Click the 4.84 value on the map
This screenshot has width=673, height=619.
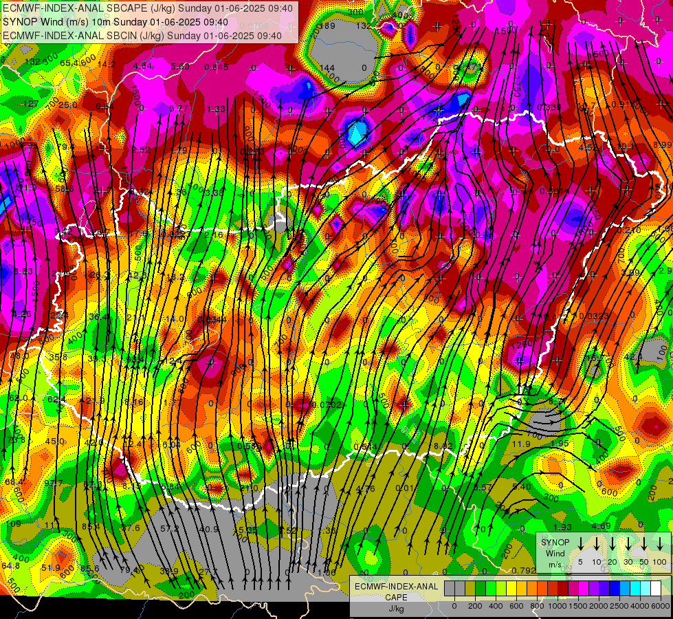tap(142, 66)
